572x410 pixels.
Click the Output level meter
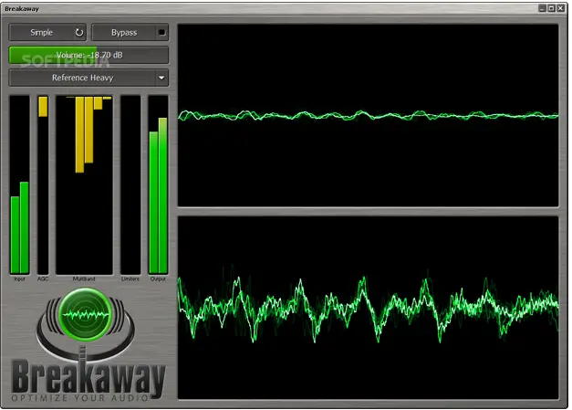[x=158, y=184]
